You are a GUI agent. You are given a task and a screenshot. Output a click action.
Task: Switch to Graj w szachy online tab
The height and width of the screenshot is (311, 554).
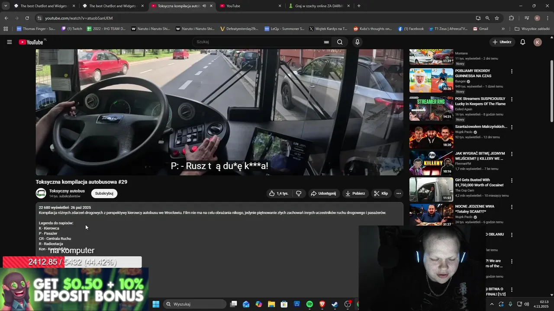[319, 6]
